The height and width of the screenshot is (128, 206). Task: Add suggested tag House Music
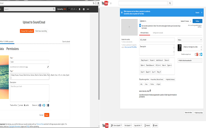click(x=157, y=79)
